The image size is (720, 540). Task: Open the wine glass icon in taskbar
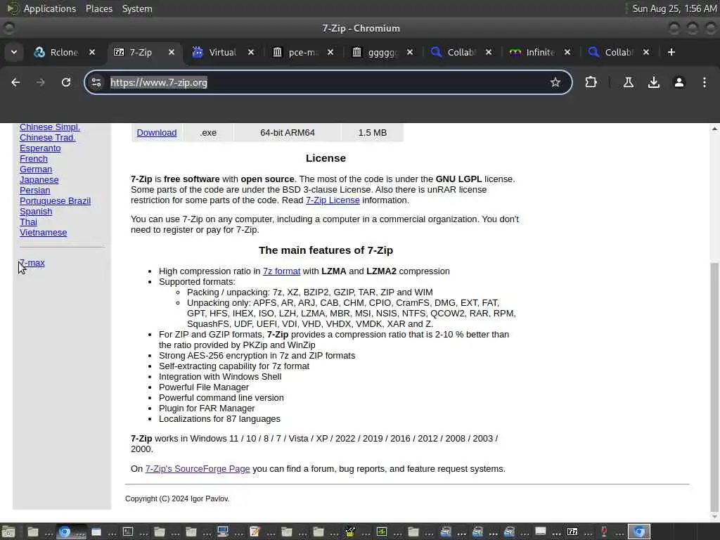604,532
